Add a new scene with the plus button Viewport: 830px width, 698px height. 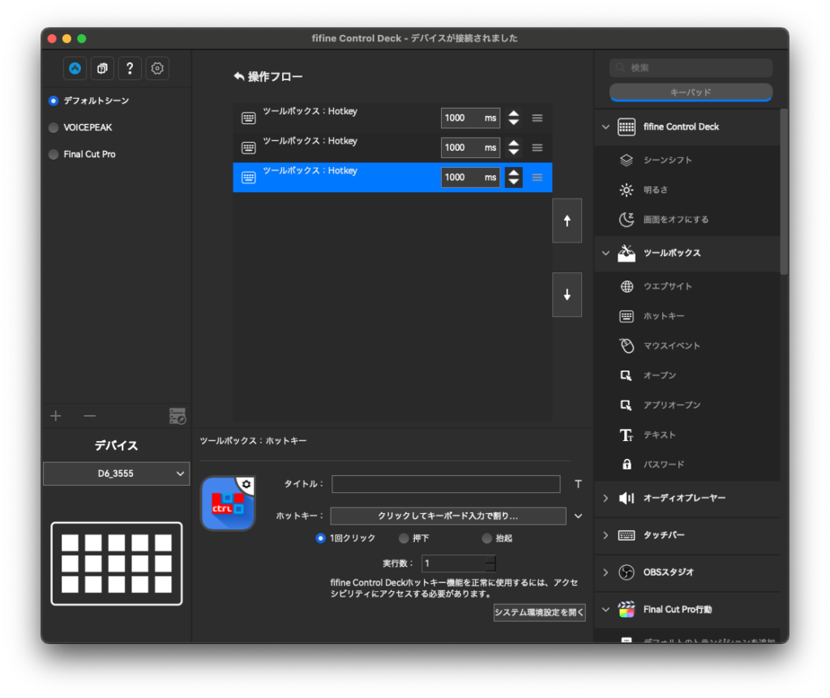[x=55, y=416]
